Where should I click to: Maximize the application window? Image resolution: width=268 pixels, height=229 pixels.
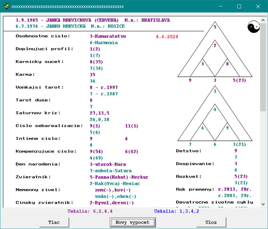tap(239, 6)
